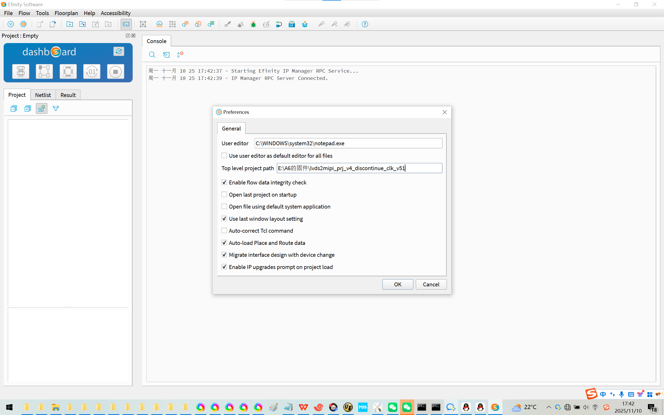Show hidden system tray icons chevron
The width and height of the screenshot is (664, 415).
549,407
